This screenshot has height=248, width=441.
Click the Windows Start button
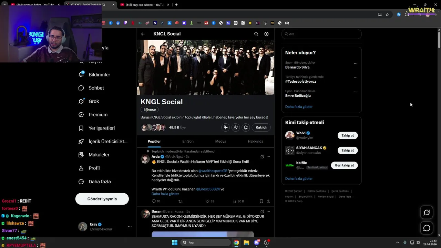[x=174, y=242]
